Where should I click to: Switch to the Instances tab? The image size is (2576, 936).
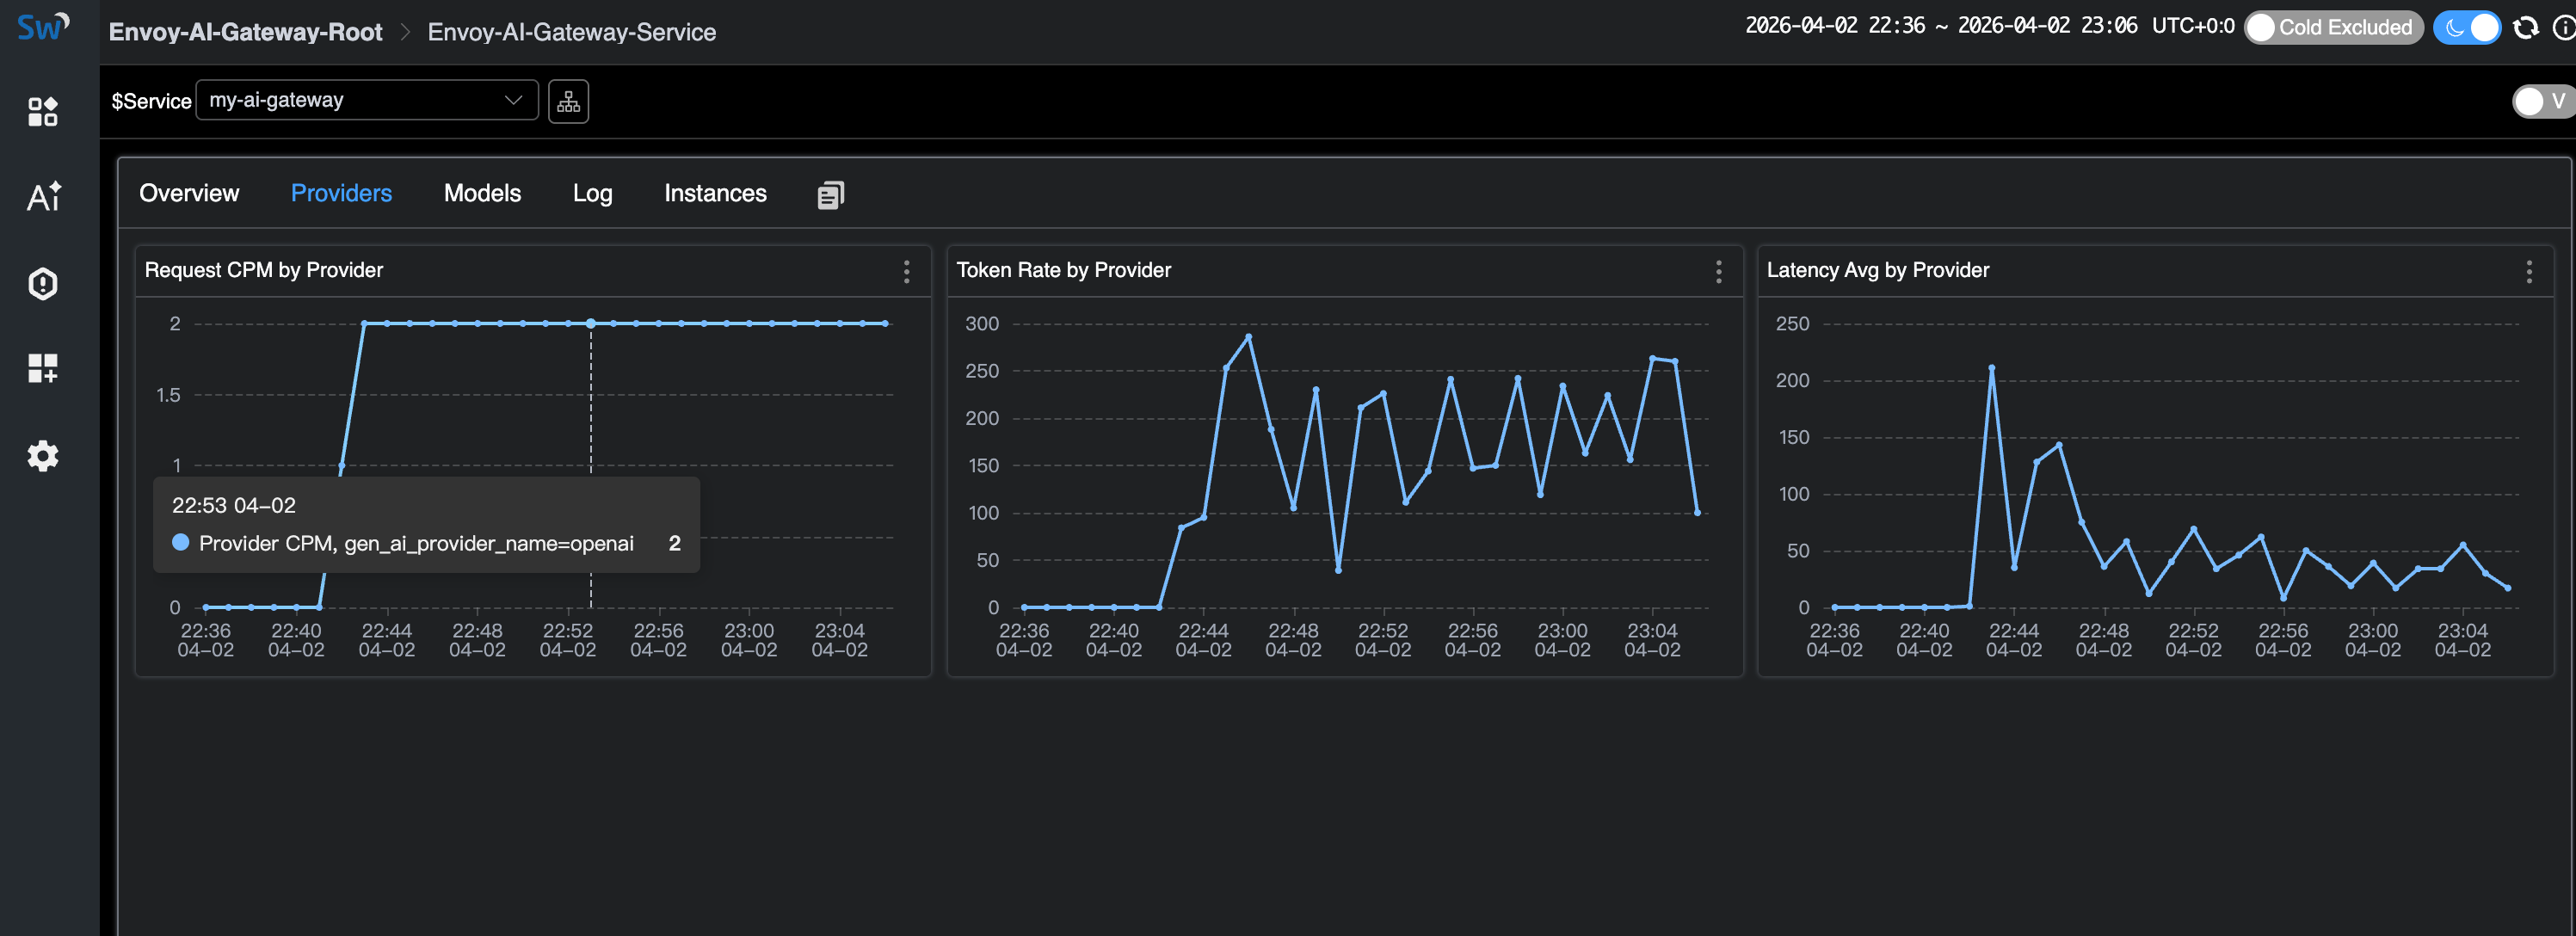tap(715, 193)
